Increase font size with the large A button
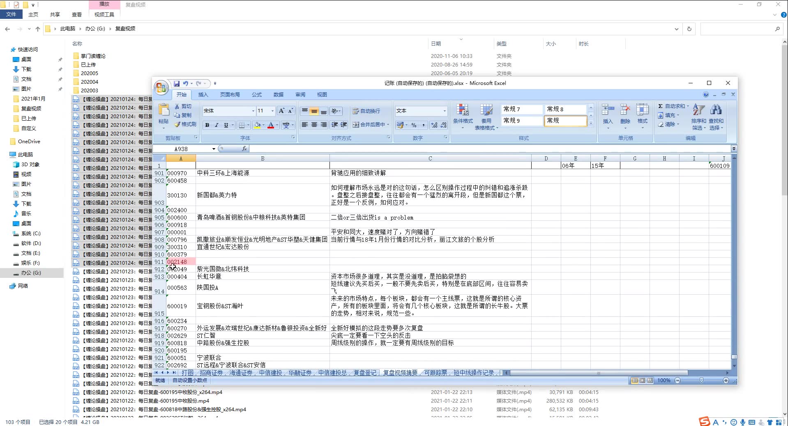Image resolution: width=788 pixels, height=426 pixels. point(281,111)
